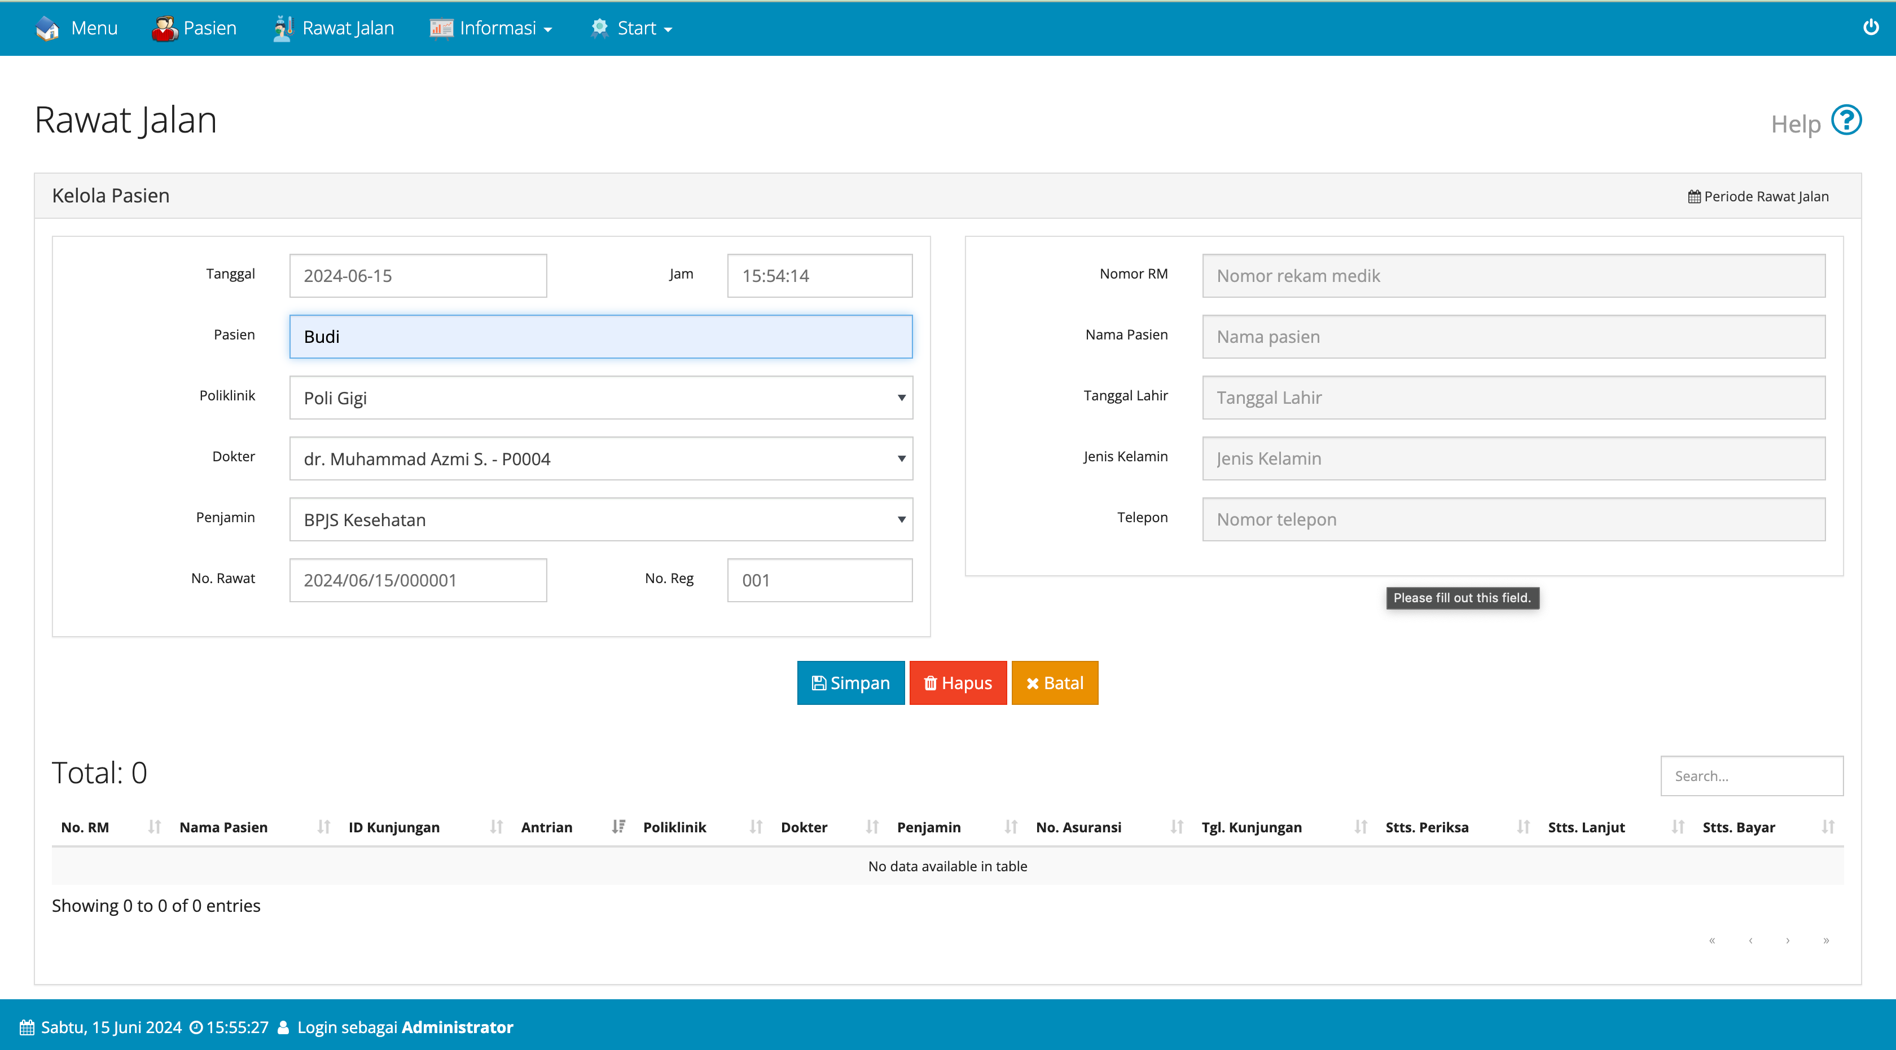Click the Pasien people icon

tap(164, 29)
